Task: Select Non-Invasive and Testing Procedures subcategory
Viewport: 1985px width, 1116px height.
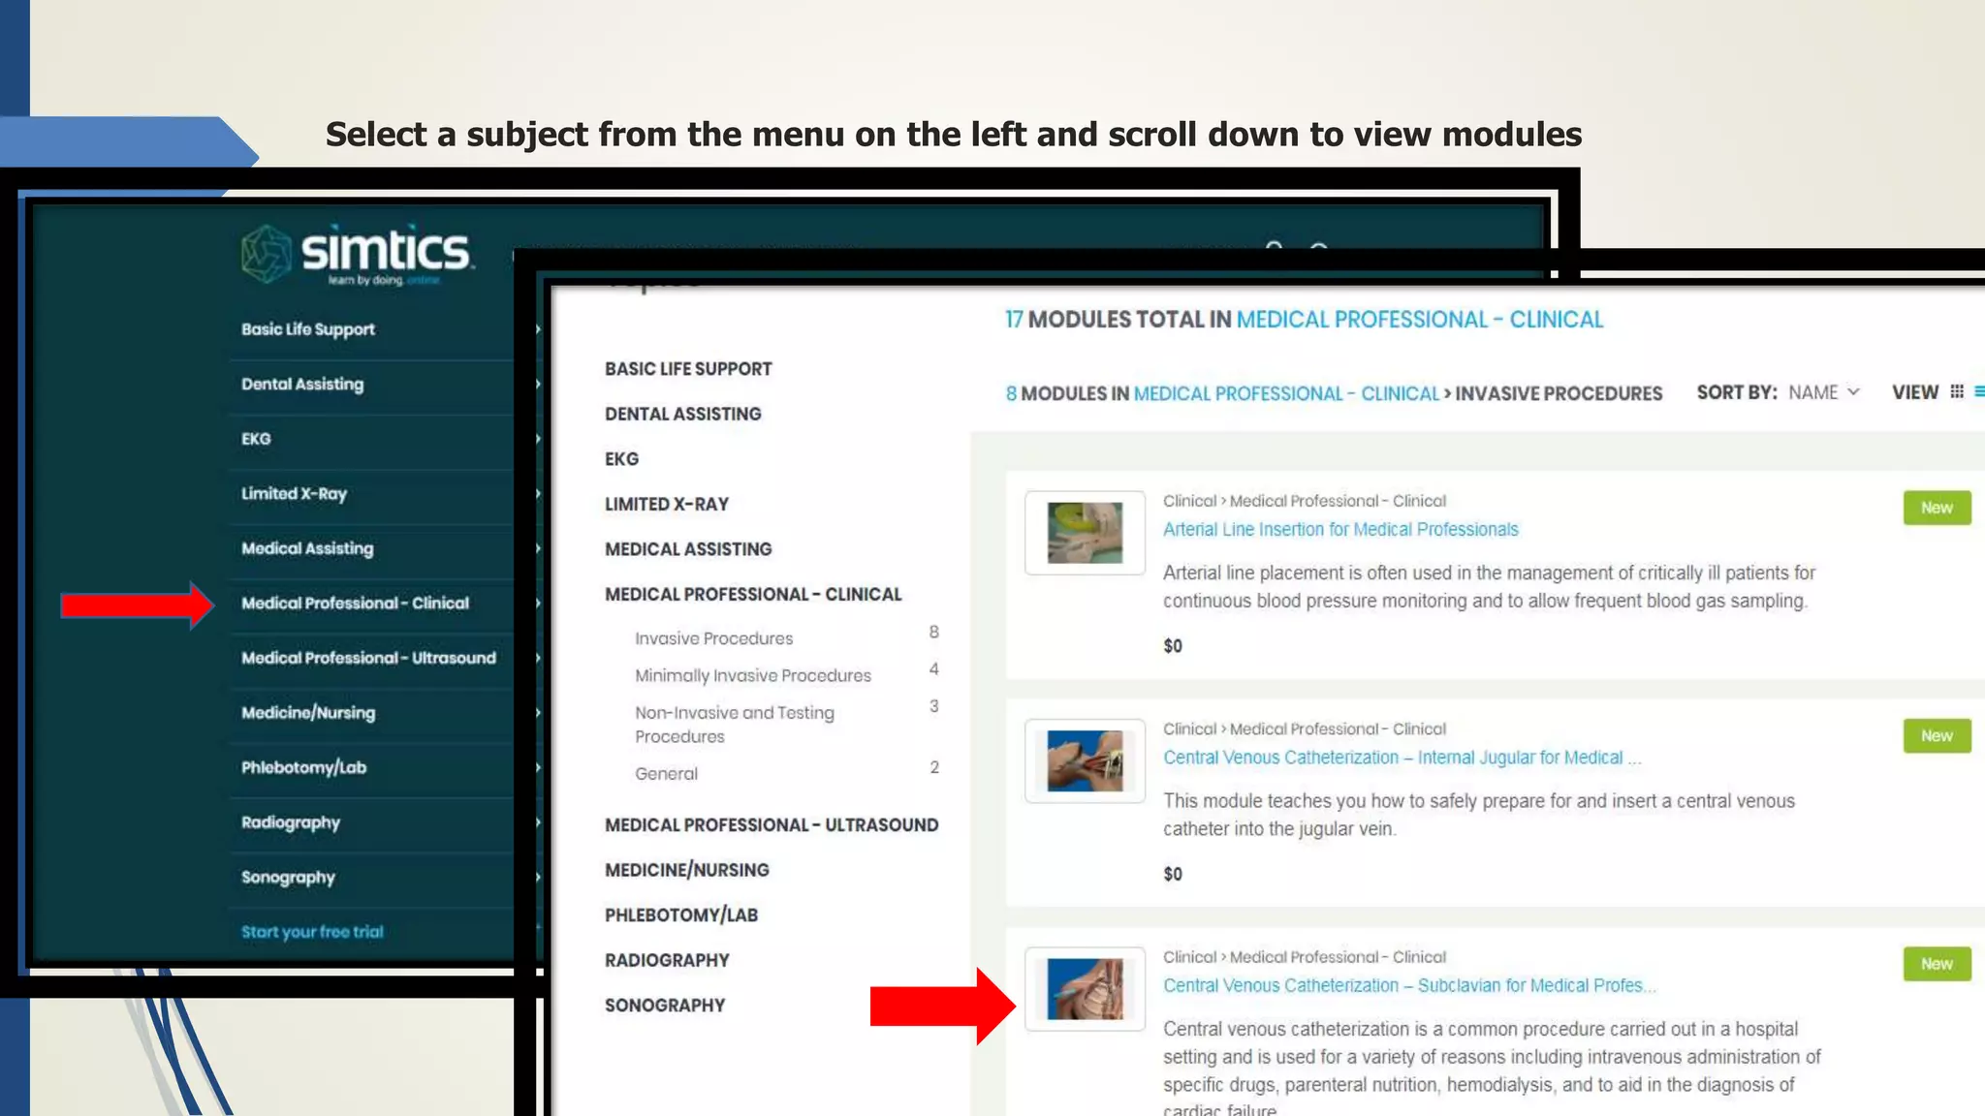Action: (x=734, y=725)
